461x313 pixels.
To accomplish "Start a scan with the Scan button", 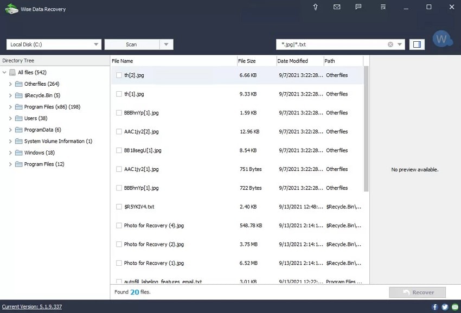I will coord(132,44).
